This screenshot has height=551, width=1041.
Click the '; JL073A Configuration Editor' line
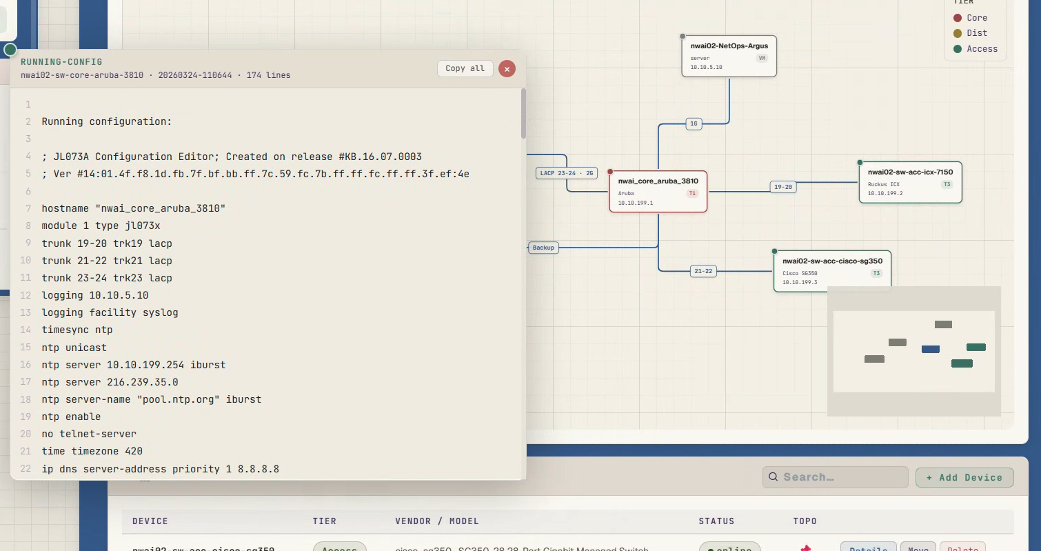click(x=232, y=157)
